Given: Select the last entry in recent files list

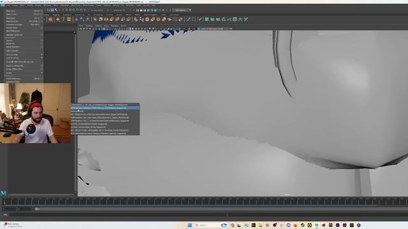Looking at the screenshot, I should coord(105,134).
